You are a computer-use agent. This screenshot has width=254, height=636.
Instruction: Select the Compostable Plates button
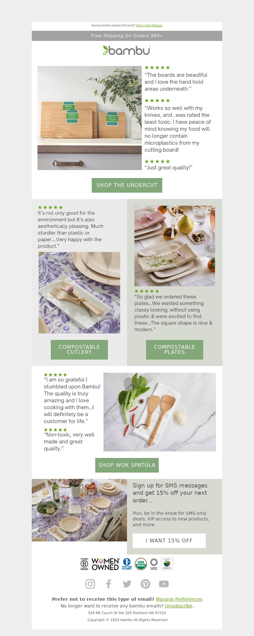(x=175, y=350)
